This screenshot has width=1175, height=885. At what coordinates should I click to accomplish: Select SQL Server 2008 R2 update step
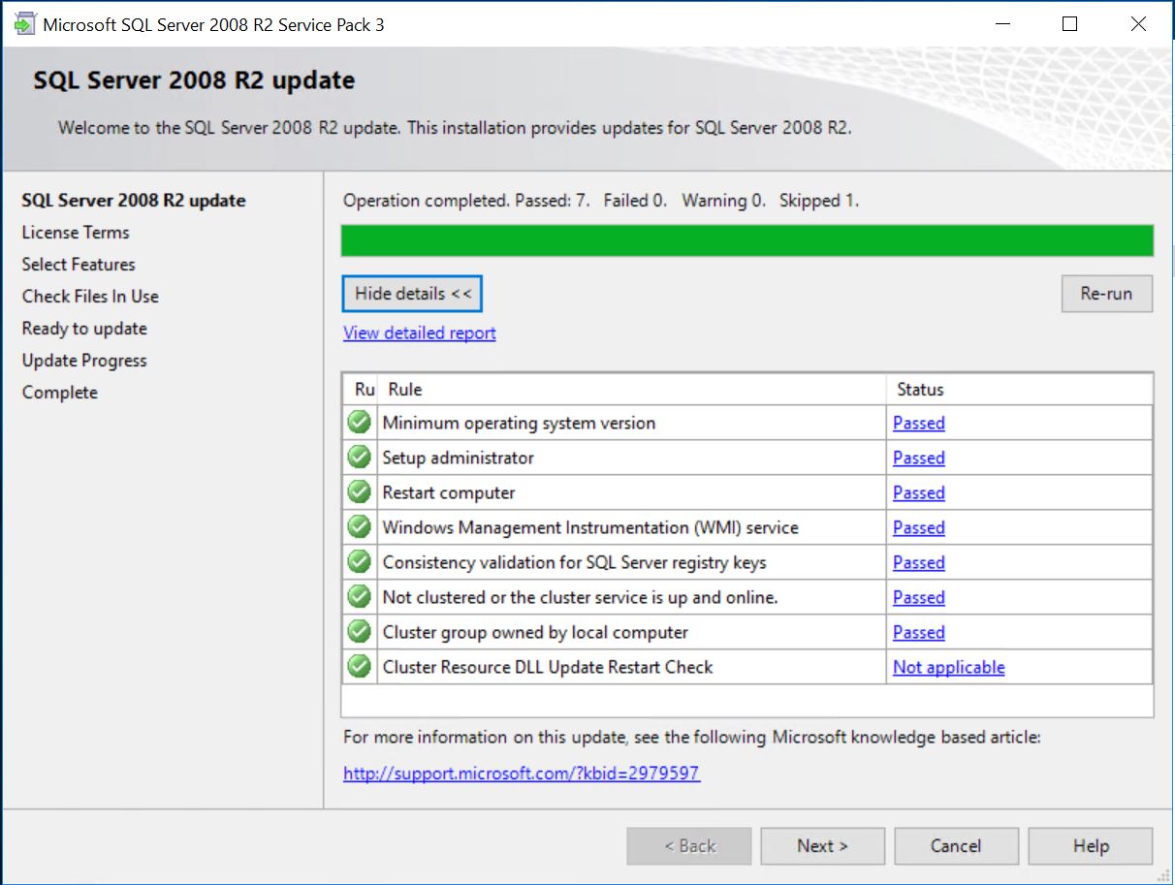pyautogui.click(x=134, y=201)
